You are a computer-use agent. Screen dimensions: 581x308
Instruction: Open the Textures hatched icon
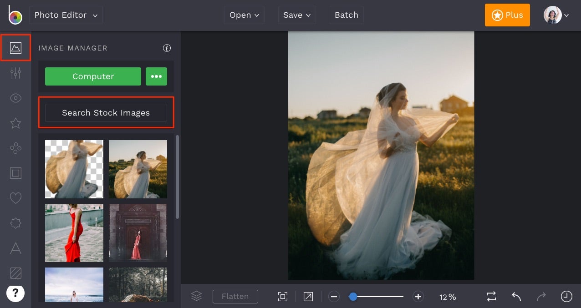[15, 273]
